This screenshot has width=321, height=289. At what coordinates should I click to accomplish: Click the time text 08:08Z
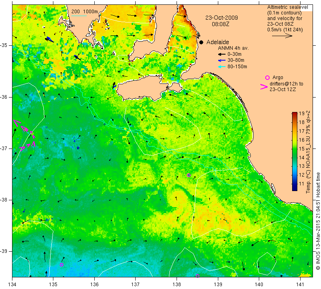tap(220, 24)
